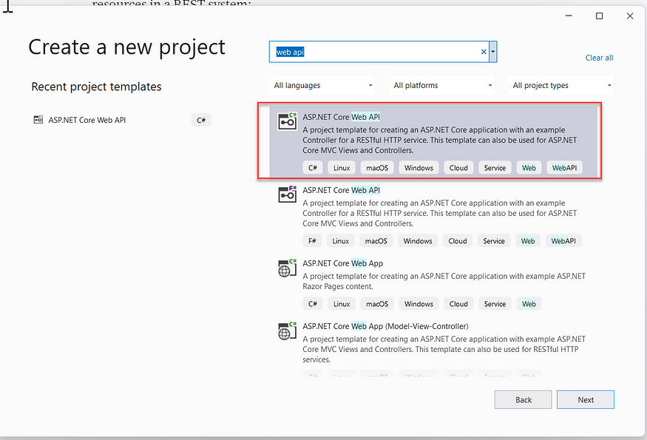Open the All languages dropdown

[322, 86]
